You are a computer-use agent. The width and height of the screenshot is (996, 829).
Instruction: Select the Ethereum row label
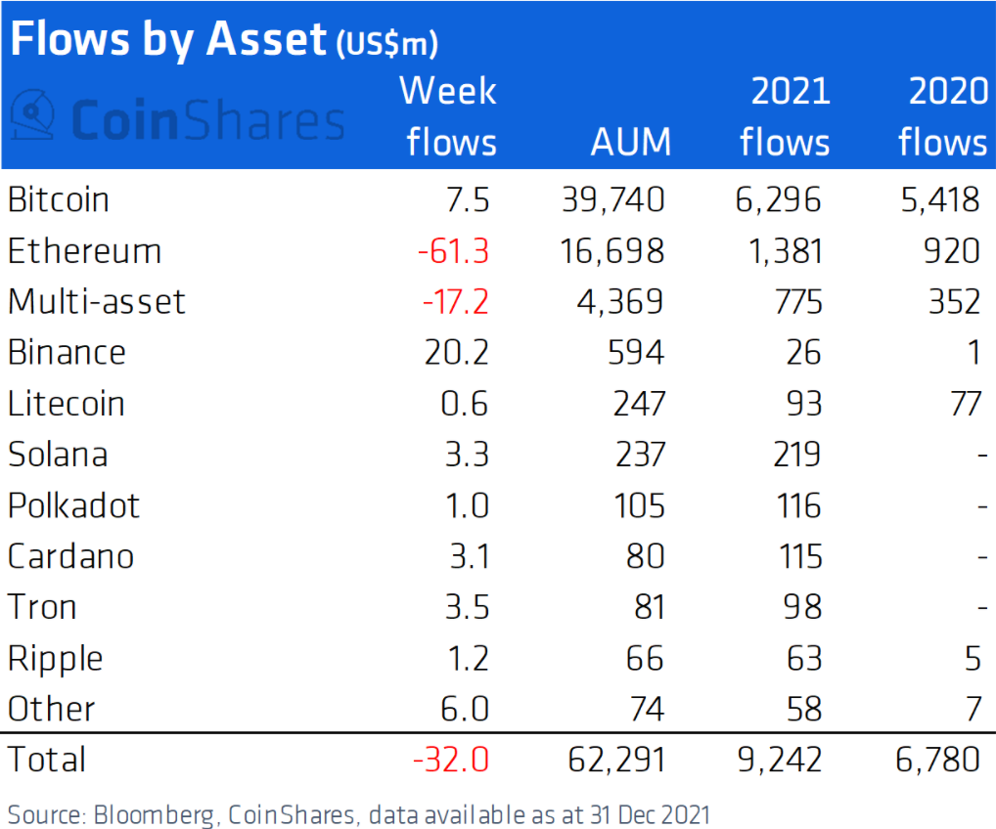pos(84,250)
